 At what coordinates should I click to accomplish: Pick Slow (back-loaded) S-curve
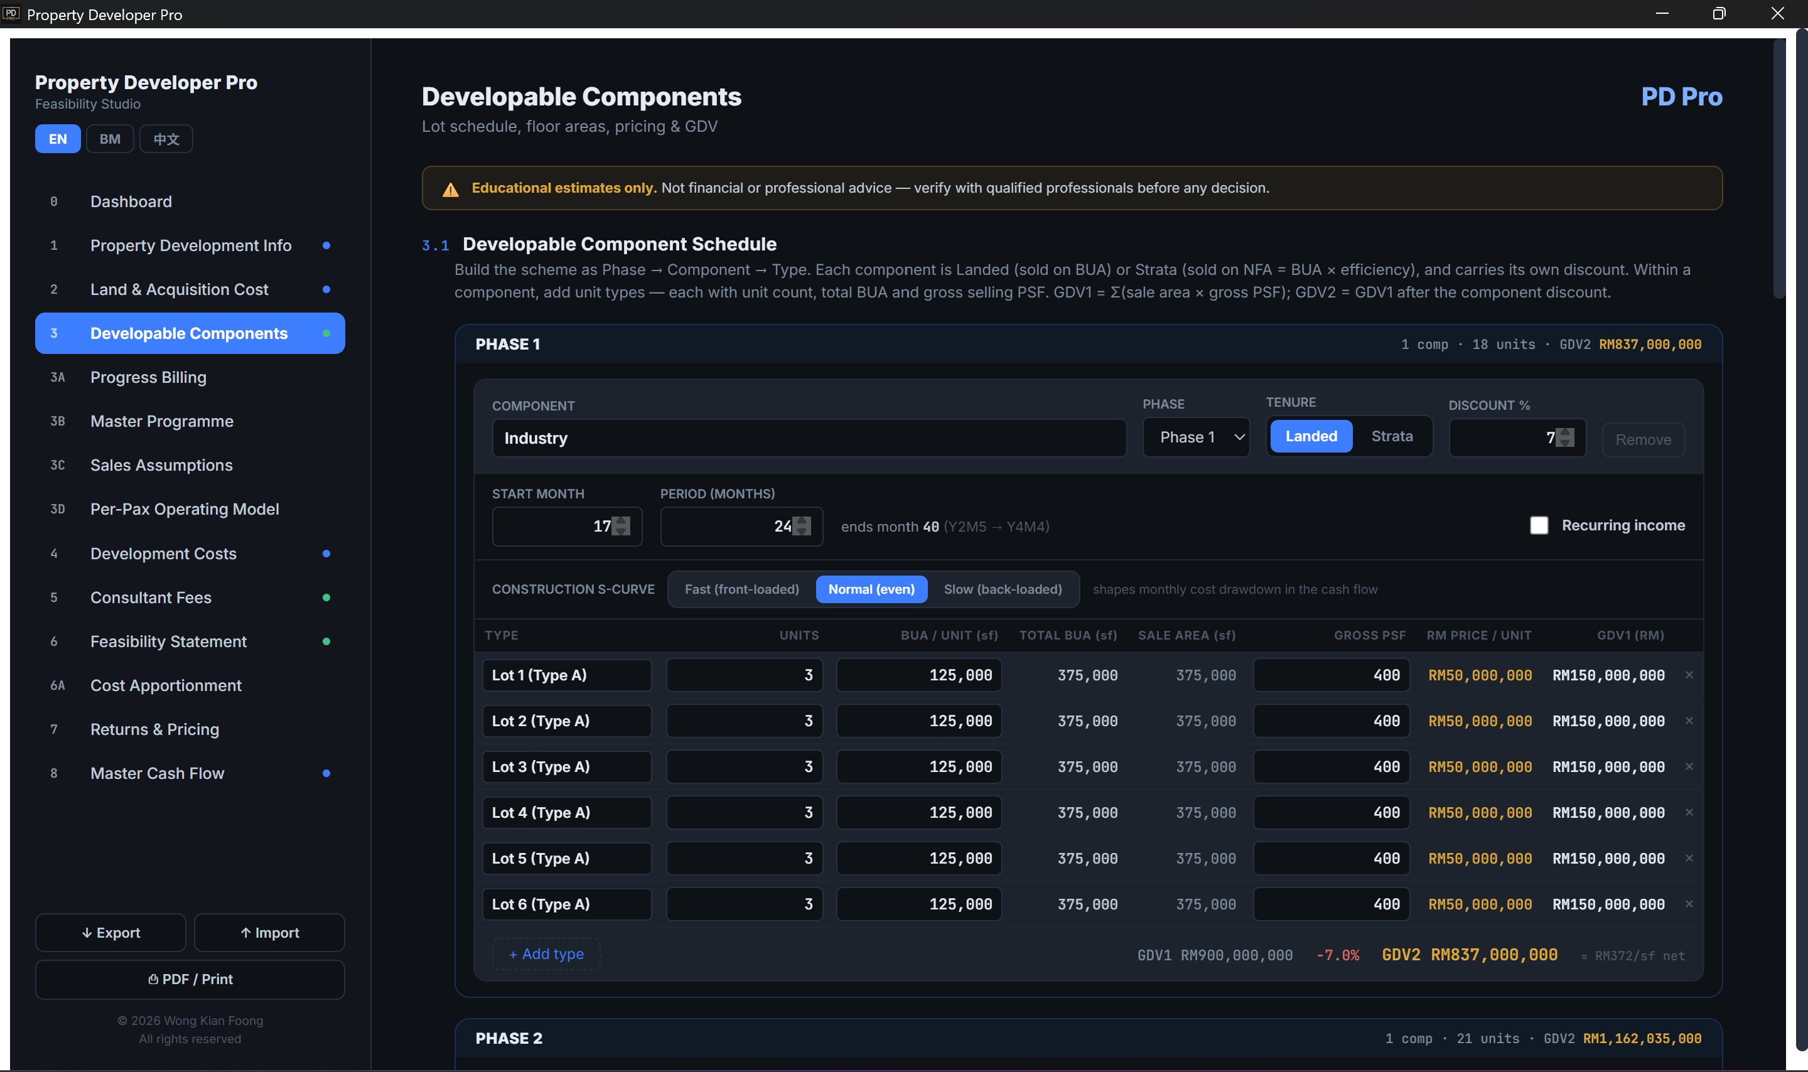coord(1003,589)
